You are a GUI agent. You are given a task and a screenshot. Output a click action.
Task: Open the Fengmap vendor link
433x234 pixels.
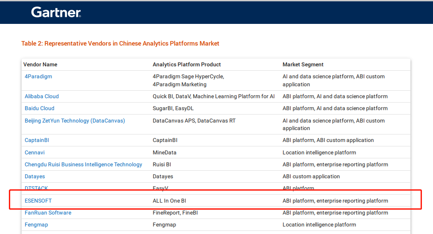(x=36, y=225)
